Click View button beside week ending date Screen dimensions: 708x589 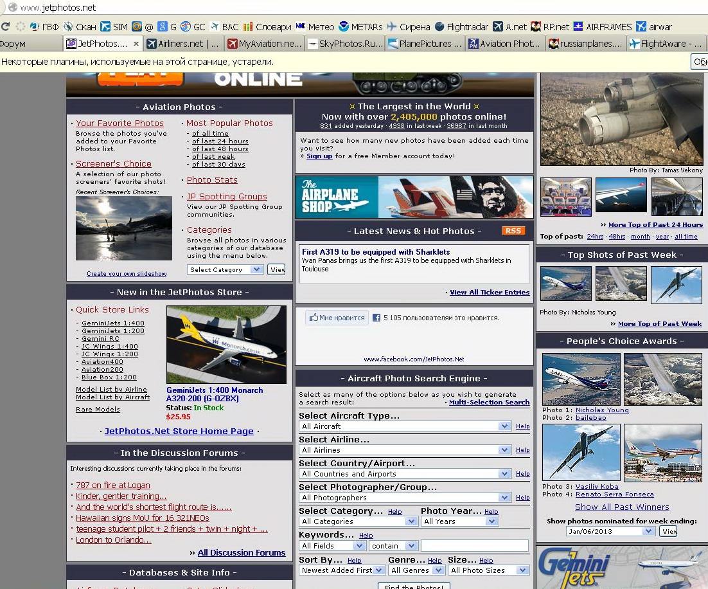(x=668, y=531)
